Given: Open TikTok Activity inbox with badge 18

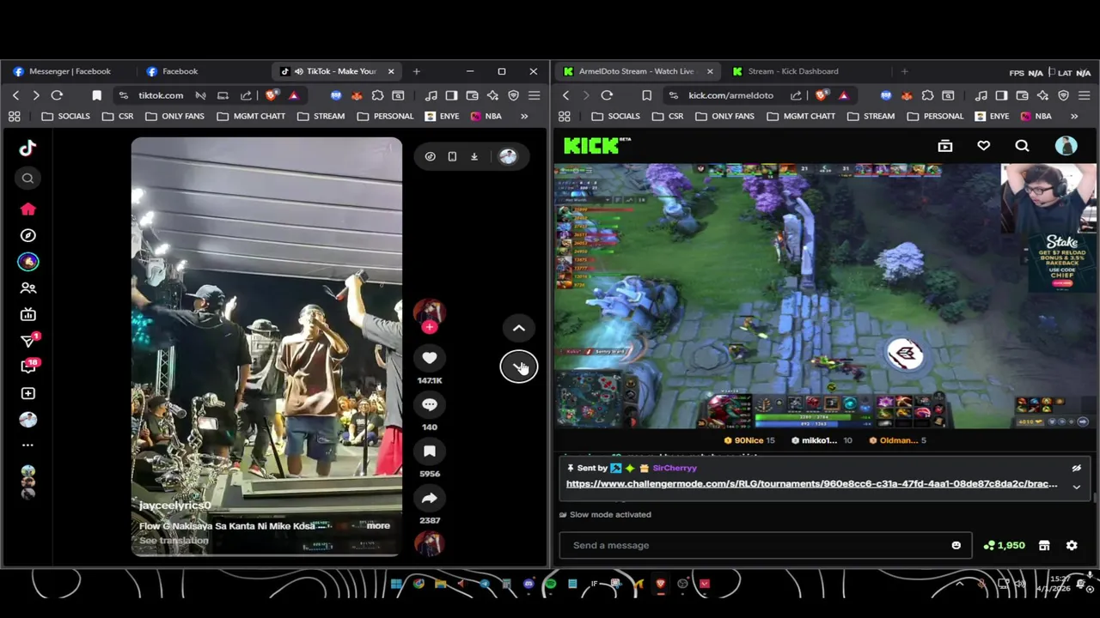Looking at the screenshot, I should tap(27, 367).
